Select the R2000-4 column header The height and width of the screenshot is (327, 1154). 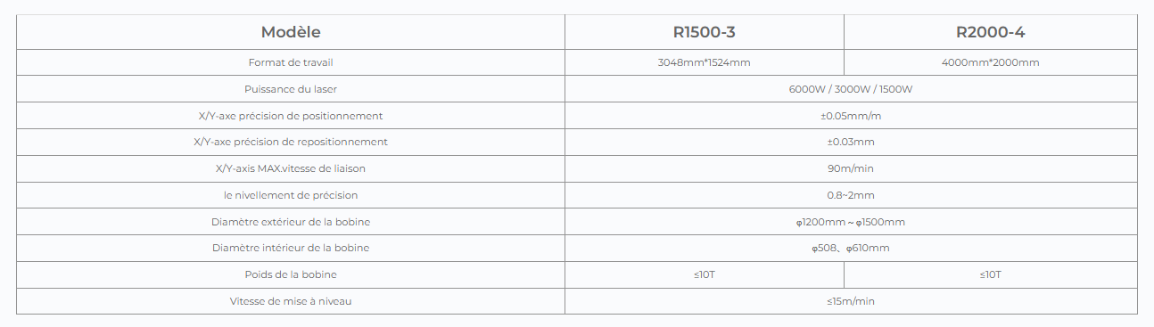click(x=990, y=32)
